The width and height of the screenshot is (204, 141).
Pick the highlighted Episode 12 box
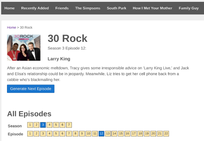pyautogui.click(x=101, y=134)
